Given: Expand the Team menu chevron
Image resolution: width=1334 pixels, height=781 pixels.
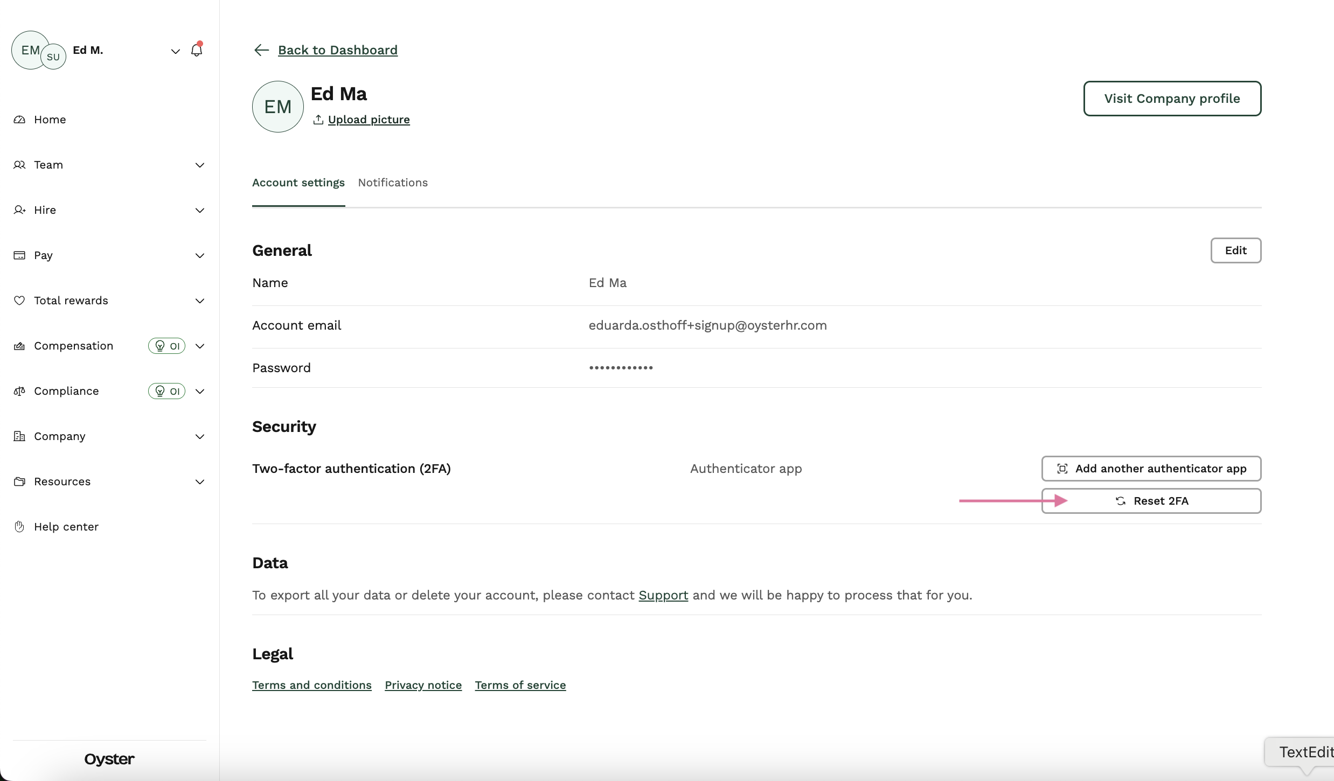Looking at the screenshot, I should [x=200, y=165].
